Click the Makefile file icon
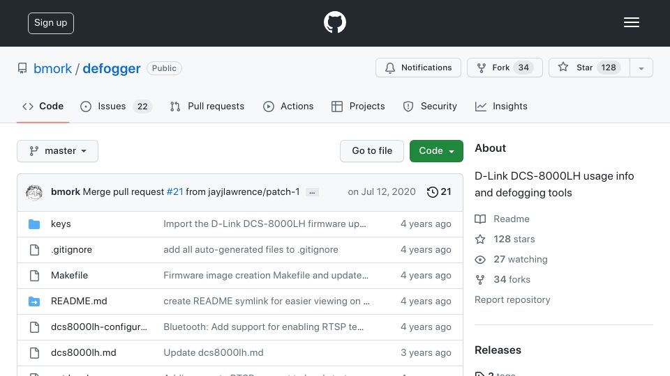The height and width of the screenshot is (376, 670). (x=34, y=276)
